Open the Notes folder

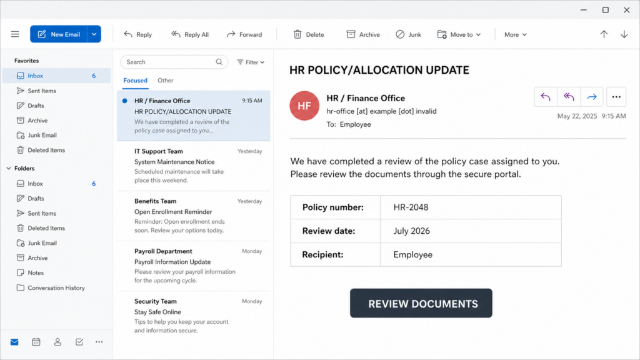click(x=56, y=272)
